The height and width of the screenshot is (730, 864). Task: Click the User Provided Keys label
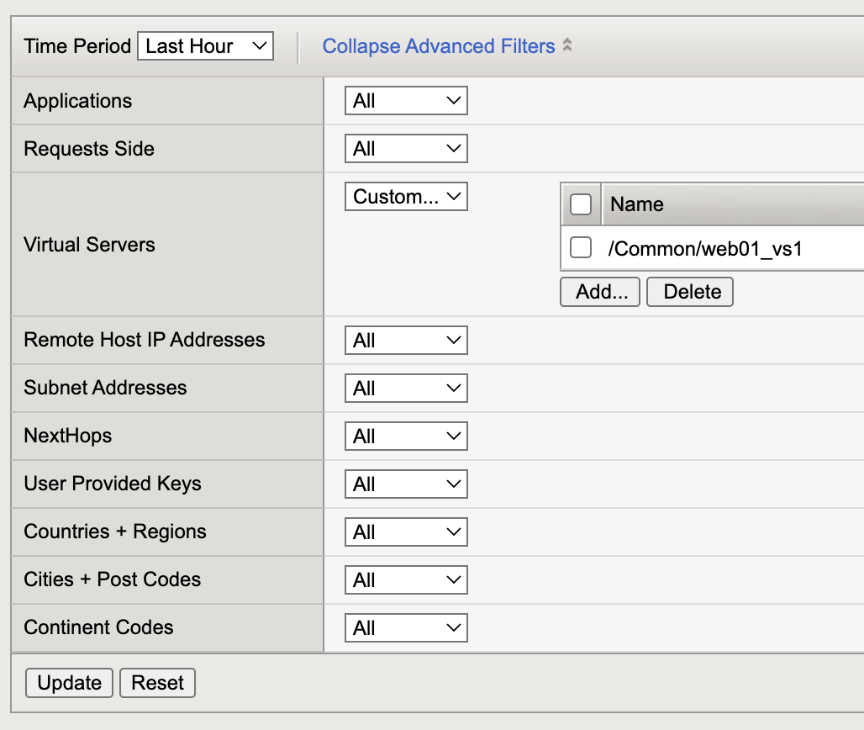click(113, 484)
